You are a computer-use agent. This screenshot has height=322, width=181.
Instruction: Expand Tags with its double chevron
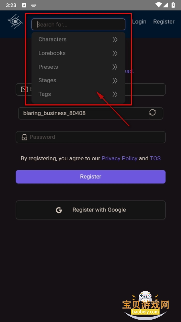click(x=115, y=94)
